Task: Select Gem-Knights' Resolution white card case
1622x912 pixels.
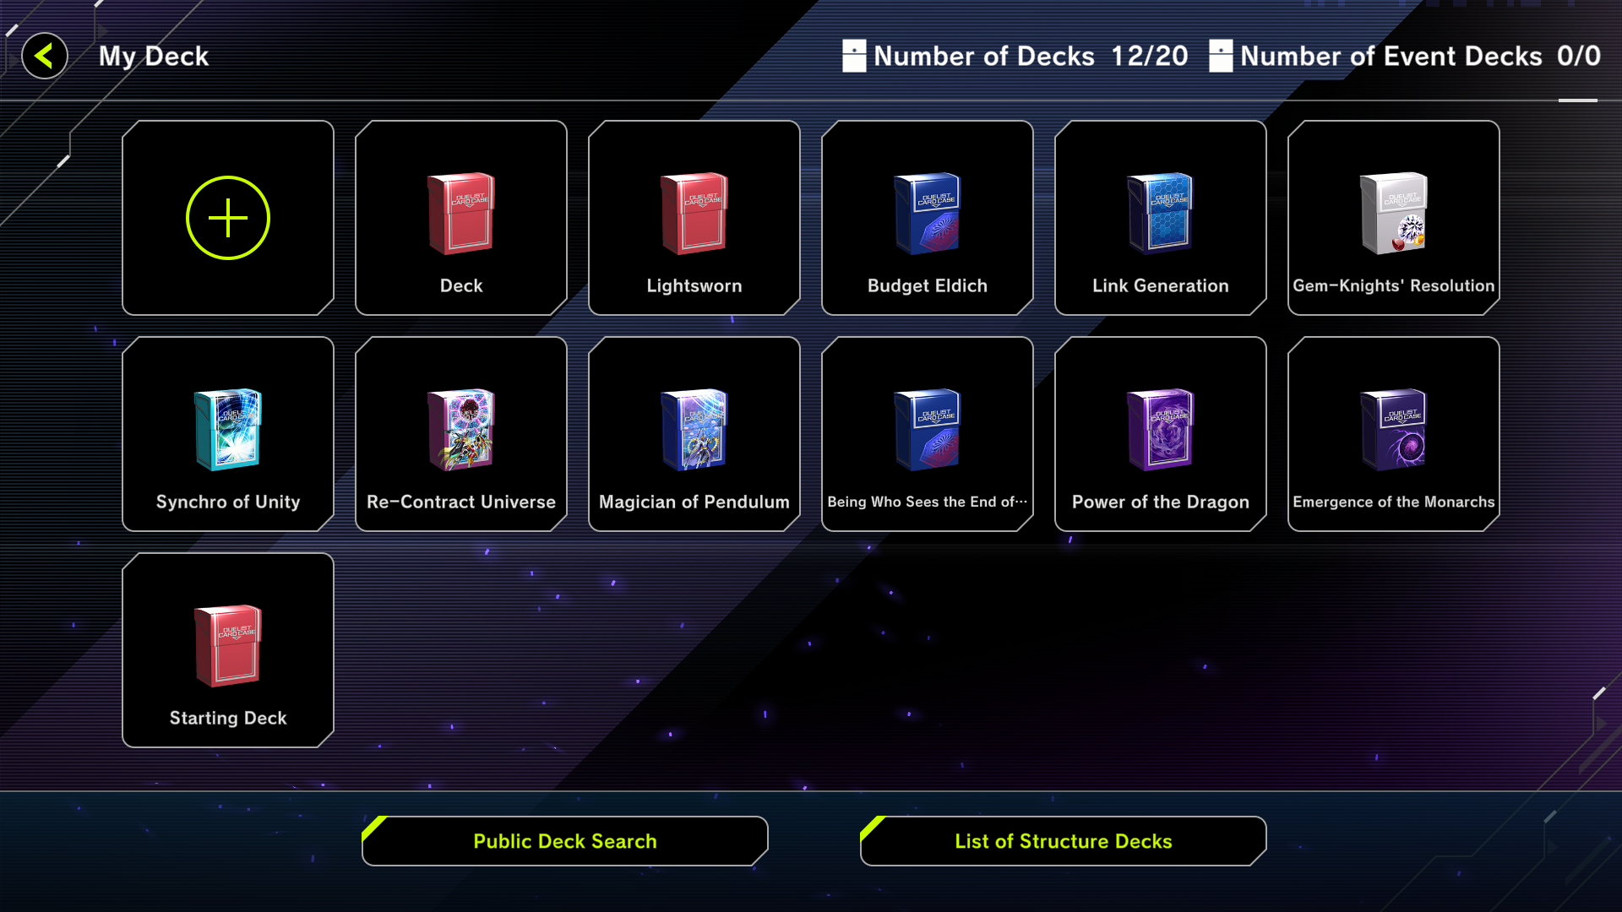Action: click(1394, 218)
